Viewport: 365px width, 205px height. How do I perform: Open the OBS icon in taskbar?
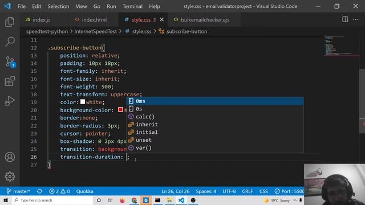[x=193, y=200]
